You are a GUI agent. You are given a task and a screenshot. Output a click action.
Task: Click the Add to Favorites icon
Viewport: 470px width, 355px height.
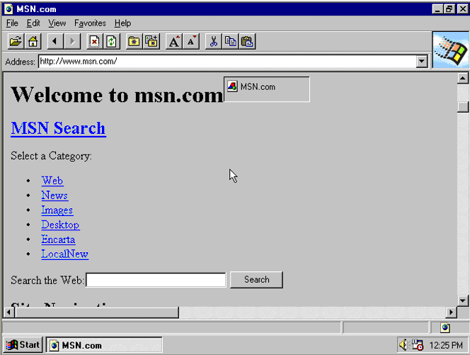[x=151, y=41]
